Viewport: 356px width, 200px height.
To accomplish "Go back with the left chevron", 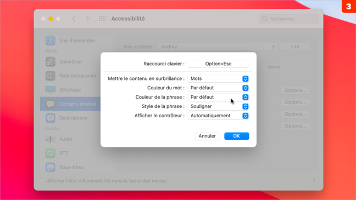I will click(x=74, y=19).
